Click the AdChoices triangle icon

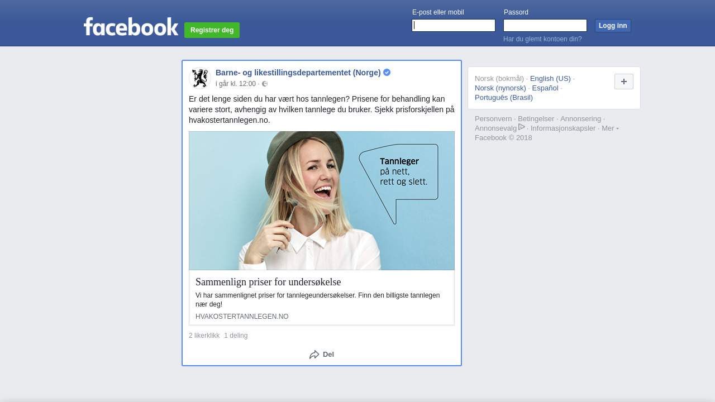[522, 127]
